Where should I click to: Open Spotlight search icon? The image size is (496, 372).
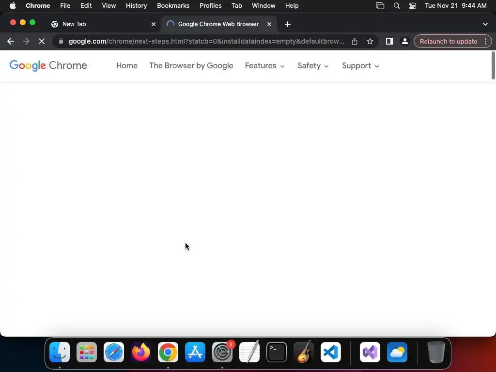pyautogui.click(x=397, y=6)
